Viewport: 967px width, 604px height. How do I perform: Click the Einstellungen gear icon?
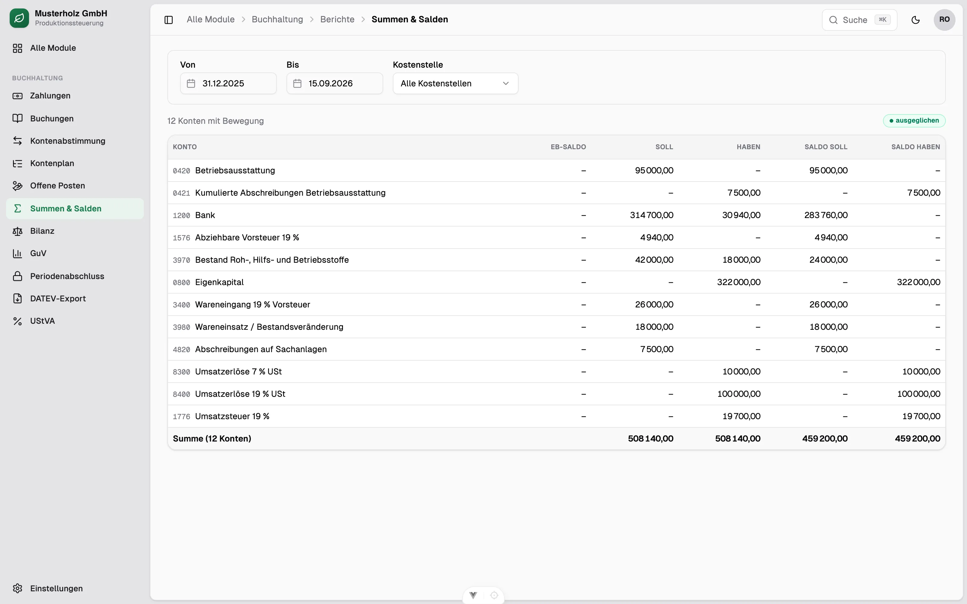(x=18, y=588)
